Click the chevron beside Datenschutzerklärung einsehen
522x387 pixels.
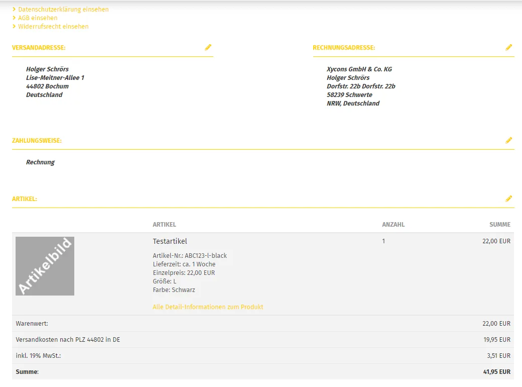pos(14,10)
